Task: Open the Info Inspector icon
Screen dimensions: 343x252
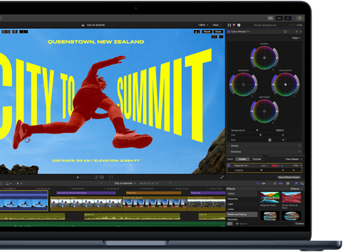Action: 239,25
